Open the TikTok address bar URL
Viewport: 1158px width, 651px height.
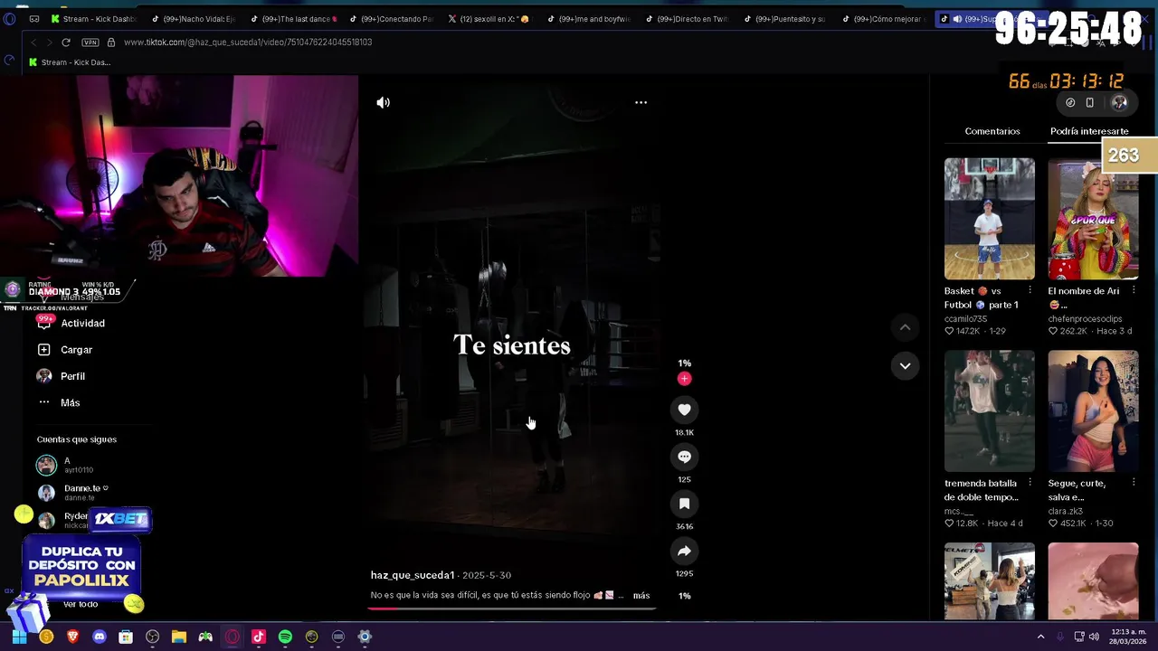point(248,42)
